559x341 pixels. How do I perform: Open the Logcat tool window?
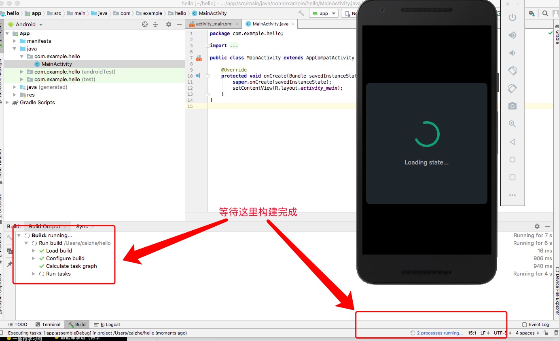tap(107, 324)
